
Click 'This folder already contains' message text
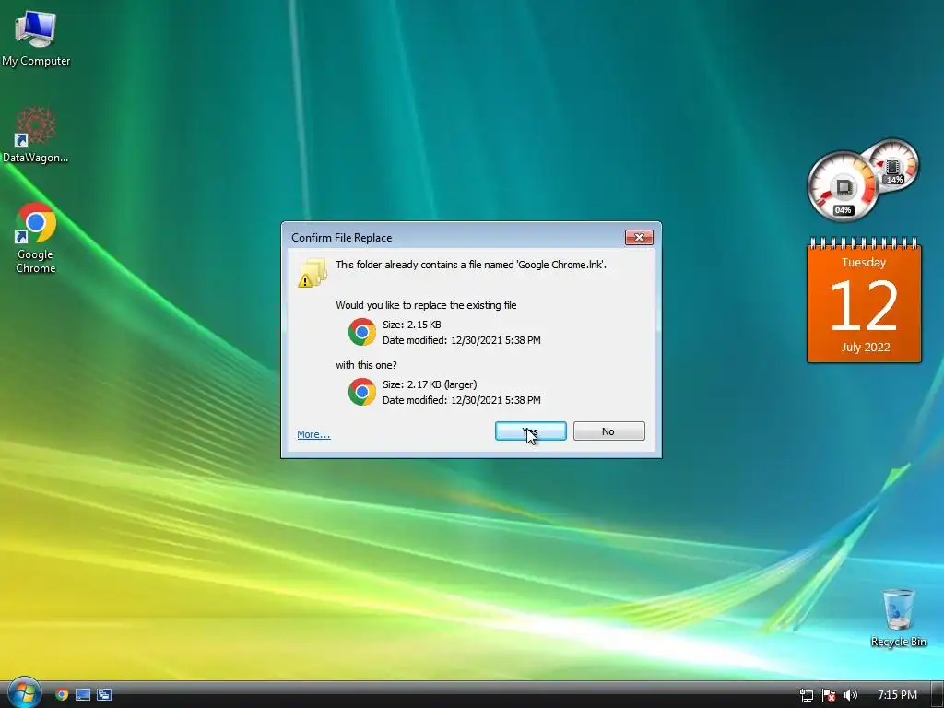click(x=471, y=265)
